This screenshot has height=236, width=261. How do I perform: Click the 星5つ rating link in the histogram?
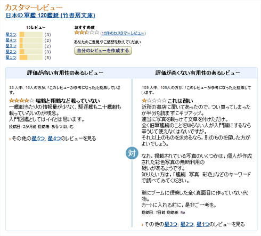(11, 35)
